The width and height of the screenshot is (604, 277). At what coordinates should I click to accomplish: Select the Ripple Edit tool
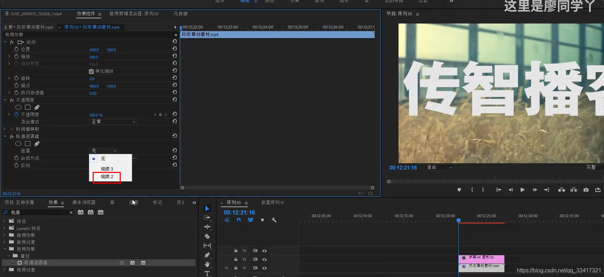[207, 227]
